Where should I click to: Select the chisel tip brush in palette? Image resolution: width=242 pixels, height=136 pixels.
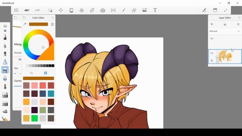coord(5,87)
